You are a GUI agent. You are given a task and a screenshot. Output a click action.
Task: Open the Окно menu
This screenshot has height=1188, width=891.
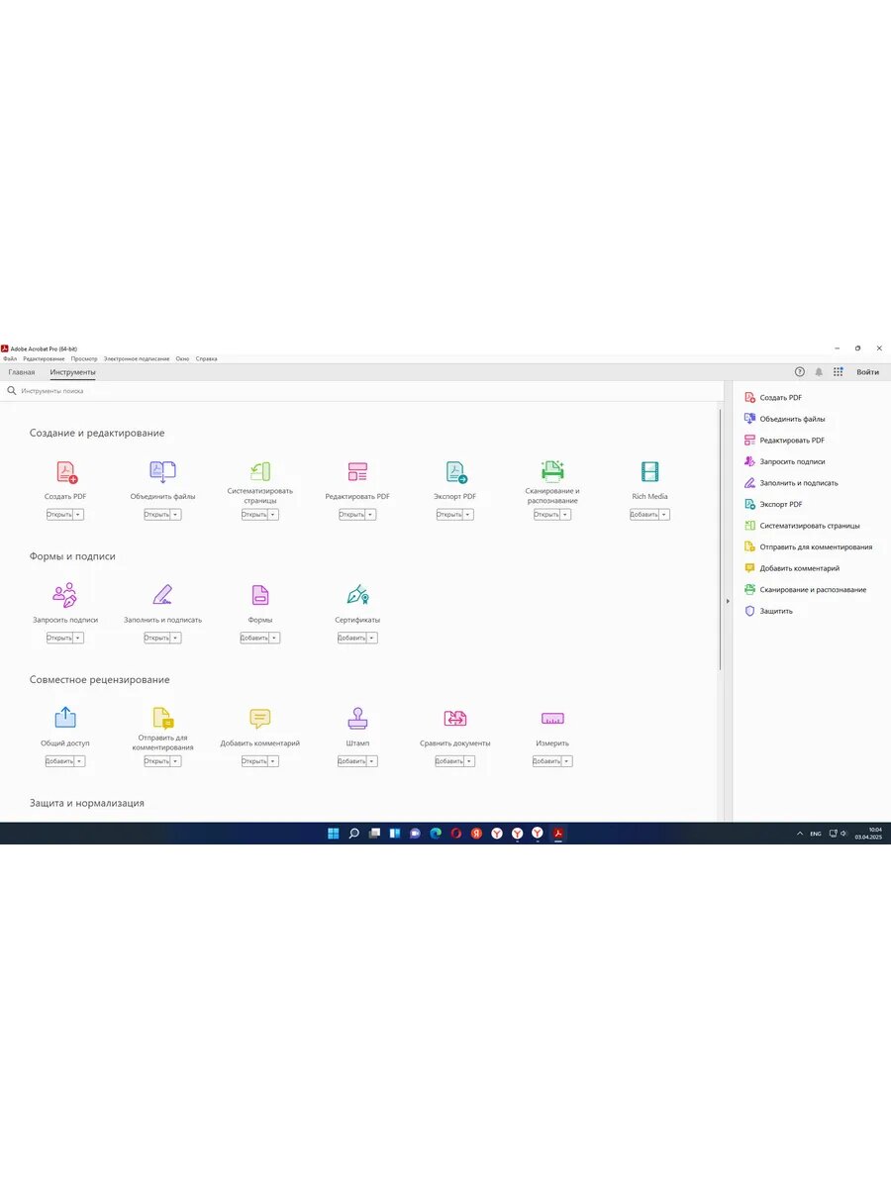(183, 358)
